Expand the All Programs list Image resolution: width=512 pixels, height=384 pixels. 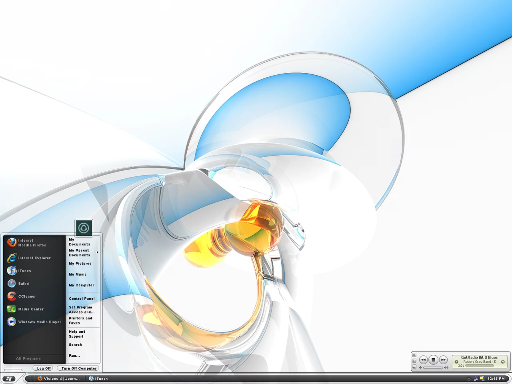29,358
